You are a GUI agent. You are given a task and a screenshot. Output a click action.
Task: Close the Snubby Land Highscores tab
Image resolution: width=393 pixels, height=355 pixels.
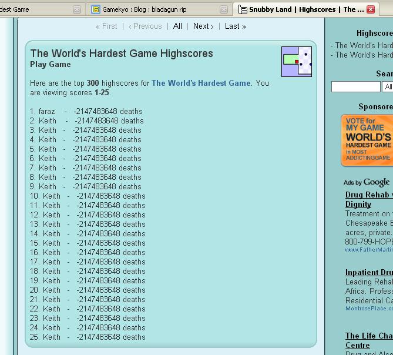(x=371, y=9)
